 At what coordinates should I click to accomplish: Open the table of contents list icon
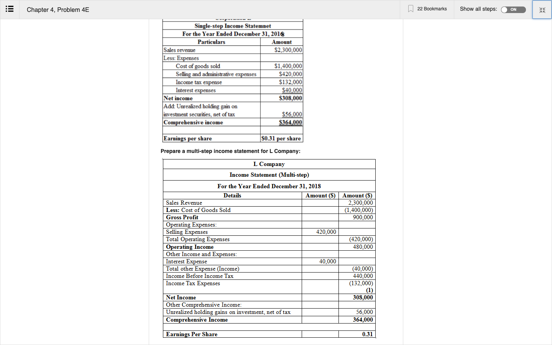click(10, 9)
